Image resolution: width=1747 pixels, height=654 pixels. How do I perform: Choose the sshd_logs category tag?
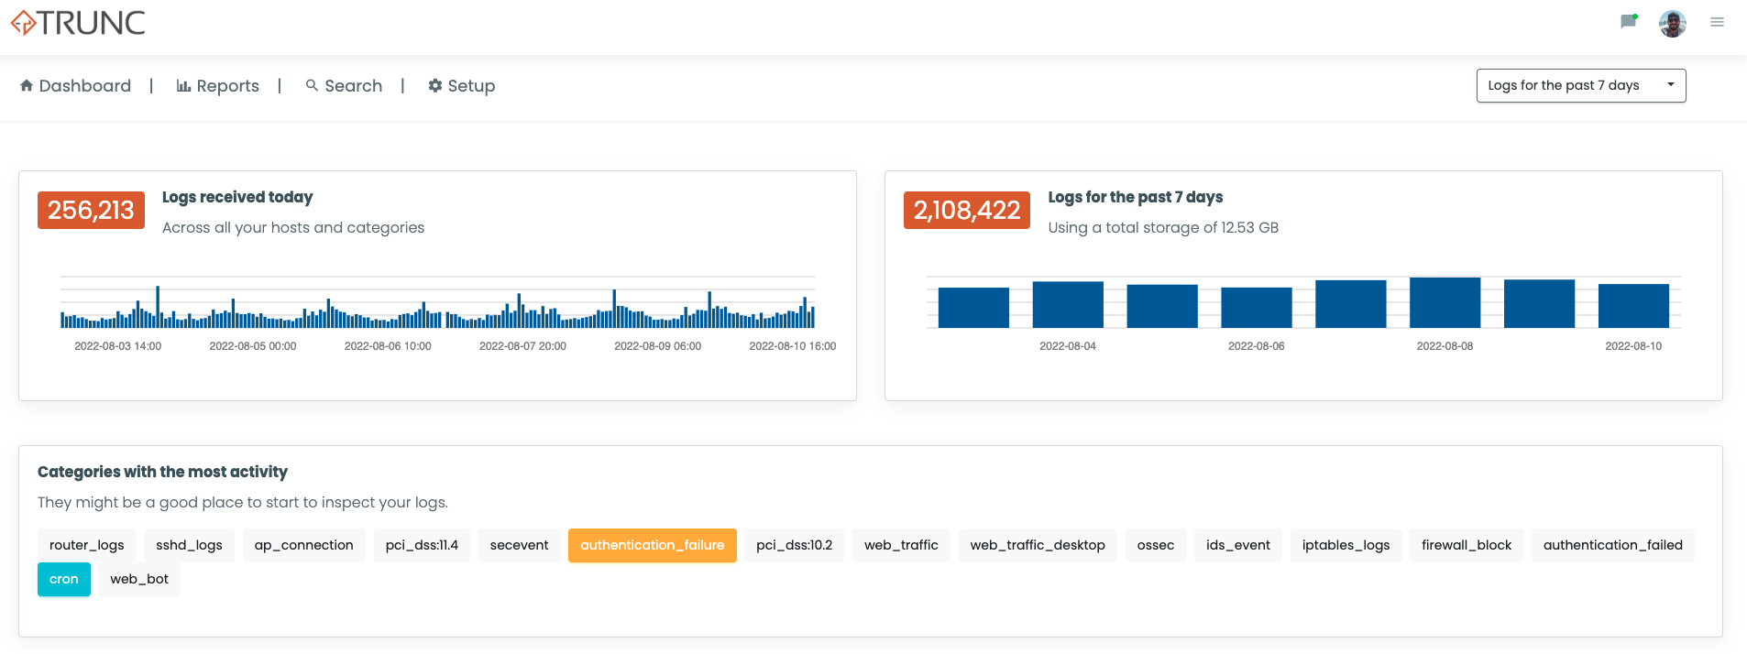click(x=189, y=545)
